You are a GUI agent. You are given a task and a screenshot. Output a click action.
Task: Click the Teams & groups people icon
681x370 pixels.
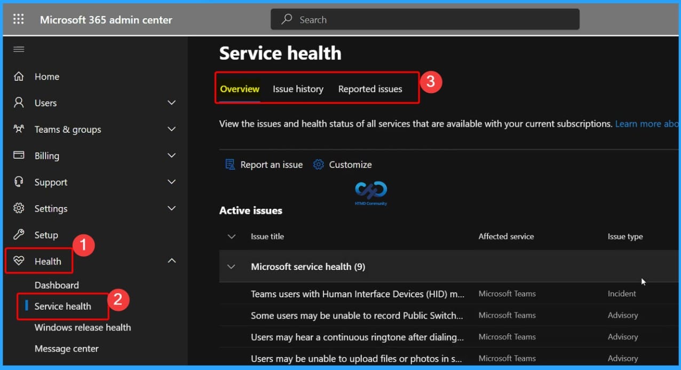(19, 129)
